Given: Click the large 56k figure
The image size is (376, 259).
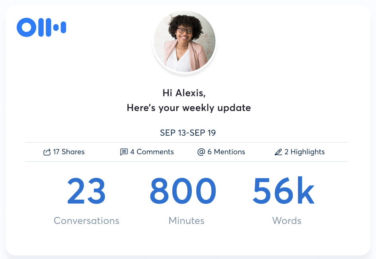Looking at the screenshot, I should [x=283, y=192].
